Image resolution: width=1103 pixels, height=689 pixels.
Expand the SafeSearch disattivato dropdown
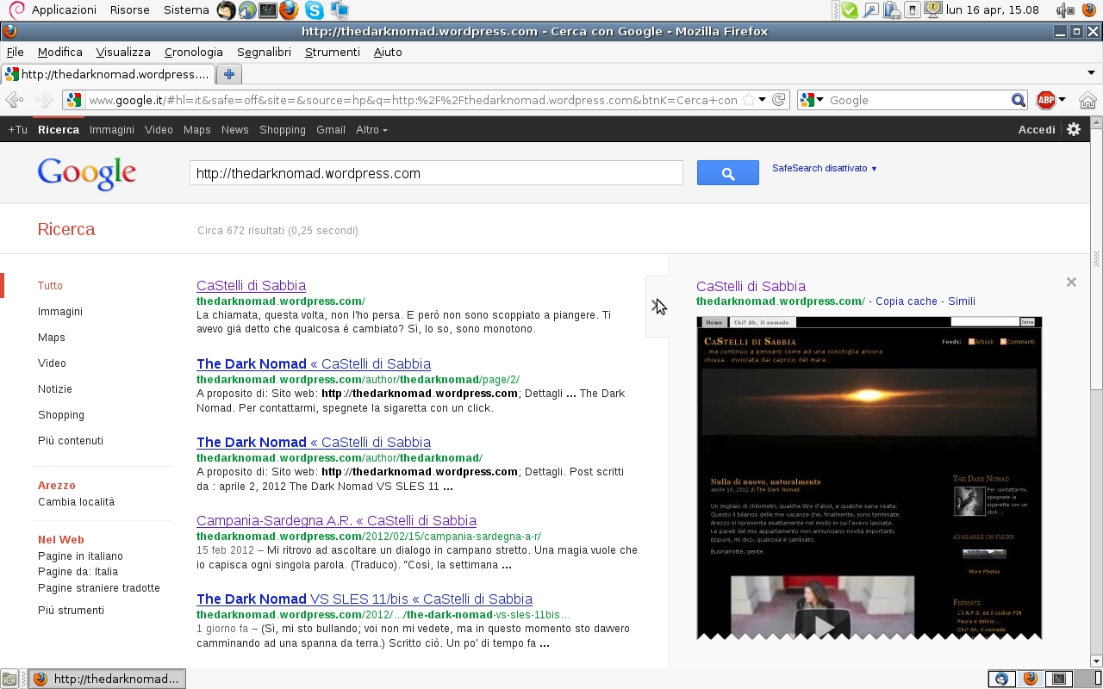825,168
